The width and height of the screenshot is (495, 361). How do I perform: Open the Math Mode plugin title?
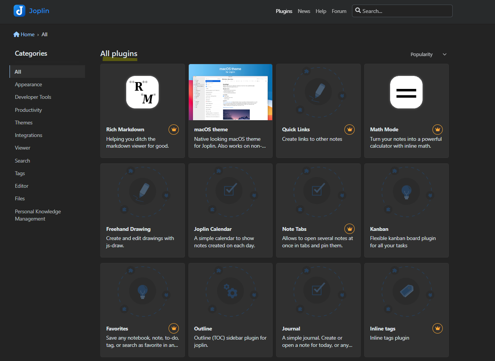[384, 129]
